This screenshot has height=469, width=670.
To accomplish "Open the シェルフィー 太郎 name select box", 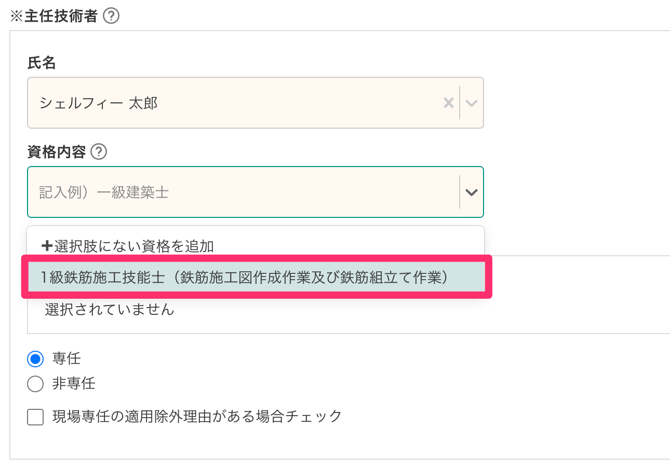I will [x=234, y=103].
